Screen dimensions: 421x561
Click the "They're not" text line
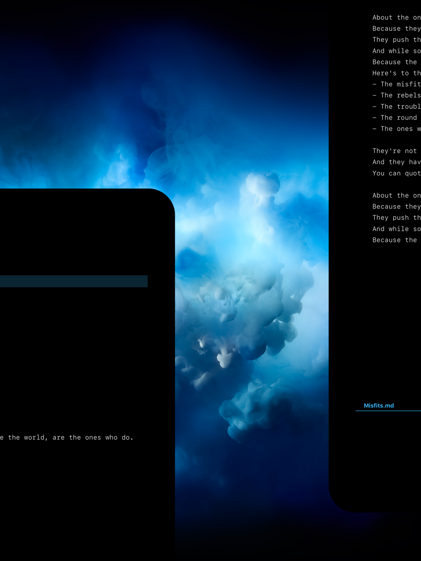[x=394, y=151]
